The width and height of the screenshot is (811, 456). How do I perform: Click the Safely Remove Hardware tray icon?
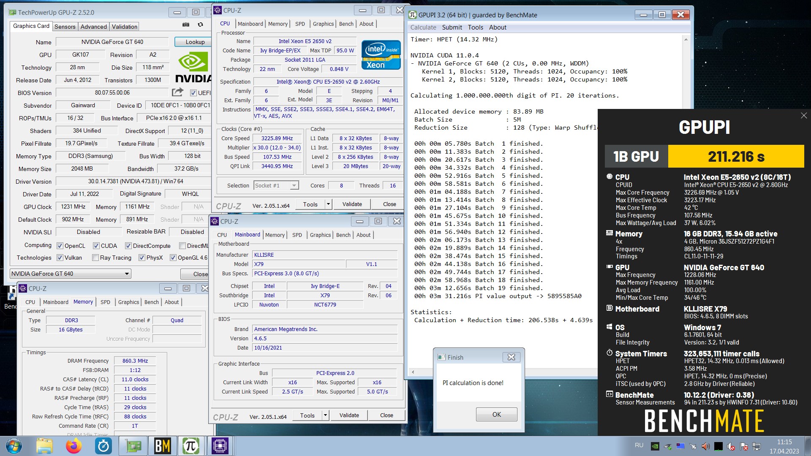[x=668, y=446]
